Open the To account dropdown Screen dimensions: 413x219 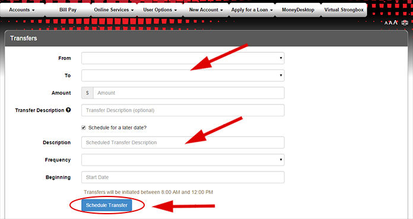[x=183, y=75]
